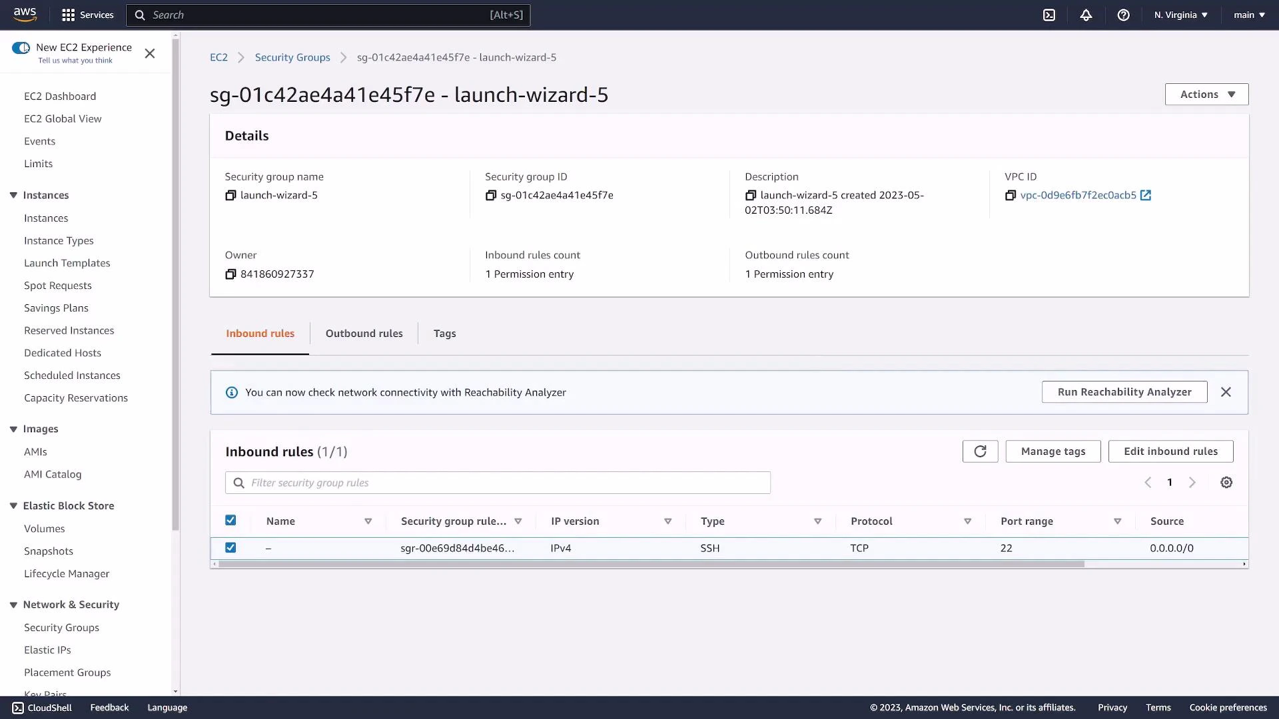Open the Tags tab
1279x719 pixels.
point(444,333)
